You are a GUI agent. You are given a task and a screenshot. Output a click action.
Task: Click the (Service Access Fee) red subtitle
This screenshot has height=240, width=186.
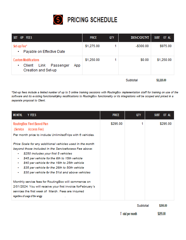[x=29, y=129]
